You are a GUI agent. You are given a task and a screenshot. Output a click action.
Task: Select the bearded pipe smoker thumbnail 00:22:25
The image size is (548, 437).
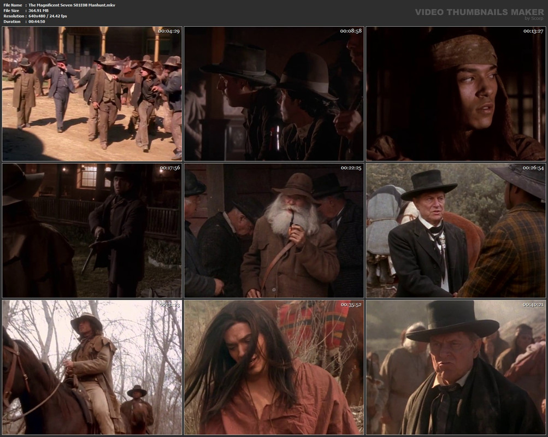click(x=274, y=231)
